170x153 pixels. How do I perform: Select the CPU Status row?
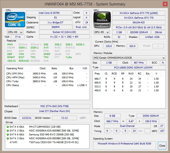tap(47, 85)
